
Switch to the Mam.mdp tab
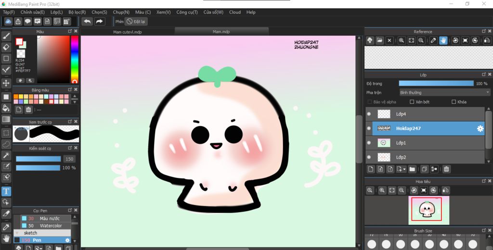tap(221, 32)
